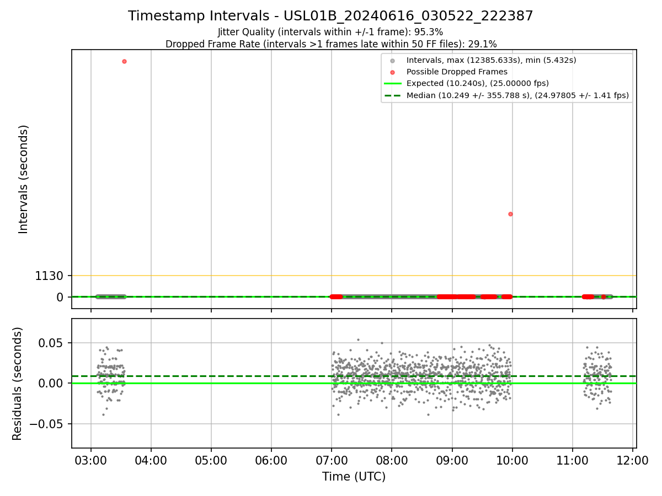
Task: Click the Jitter Quality subtitle line
Action: point(330,33)
